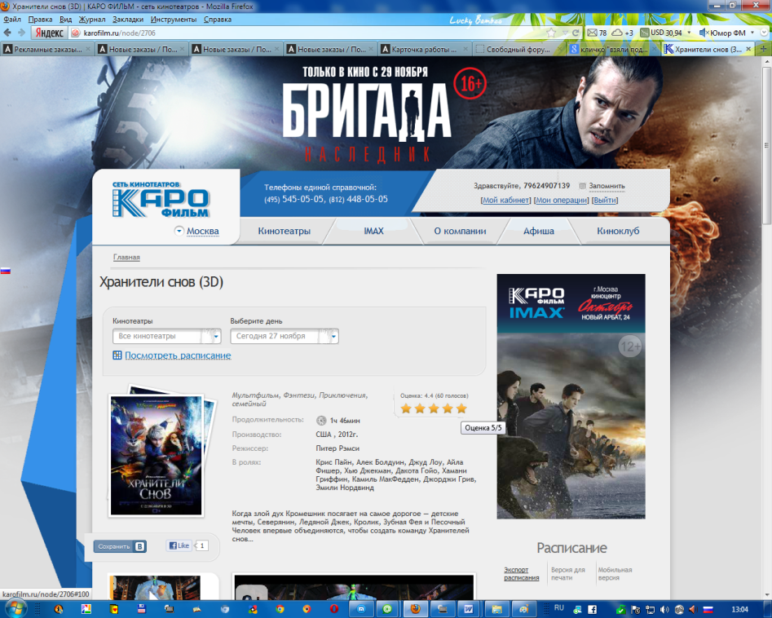This screenshot has width=772, height=618.
Task: Switch to the Свободный форум tab
Action: [x=518, y=49]
